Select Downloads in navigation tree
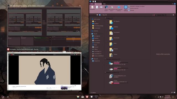The height and width of the screenshot is (99, 177). coord(96,43)
